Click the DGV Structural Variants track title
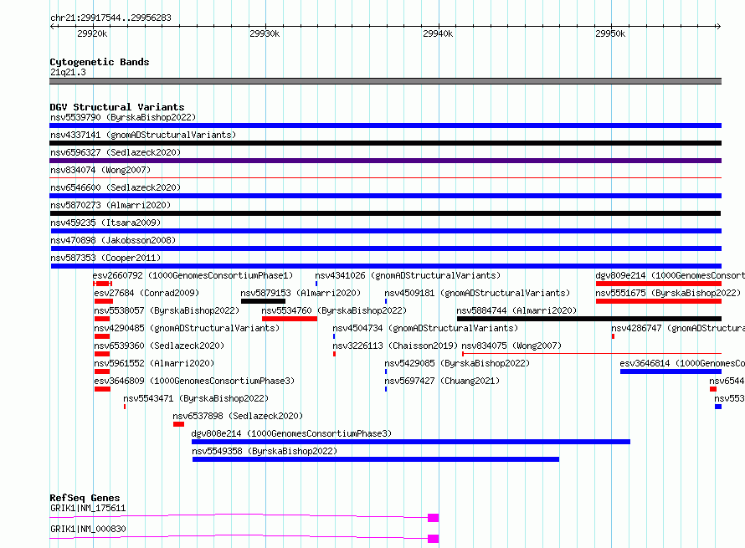This screenshot has height=548, width=745. tap(117, 107)
